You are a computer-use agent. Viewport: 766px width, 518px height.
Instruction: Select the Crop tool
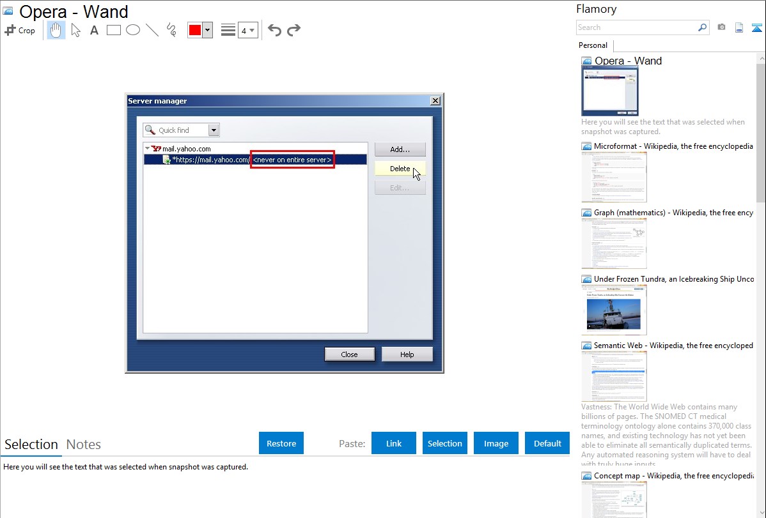(x=20, y=30)
